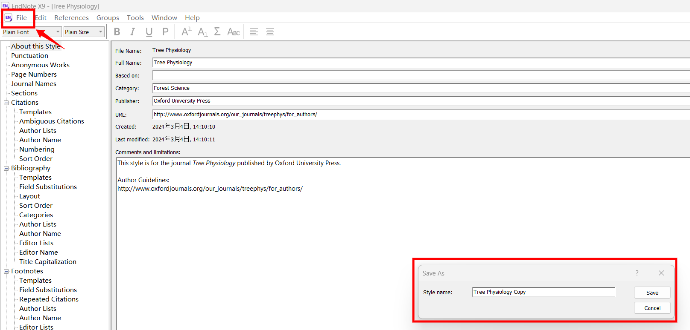This screenshot has width=690, height=330.
Task: Select Numbering under Citations
Action: click(x=37, y=149)
